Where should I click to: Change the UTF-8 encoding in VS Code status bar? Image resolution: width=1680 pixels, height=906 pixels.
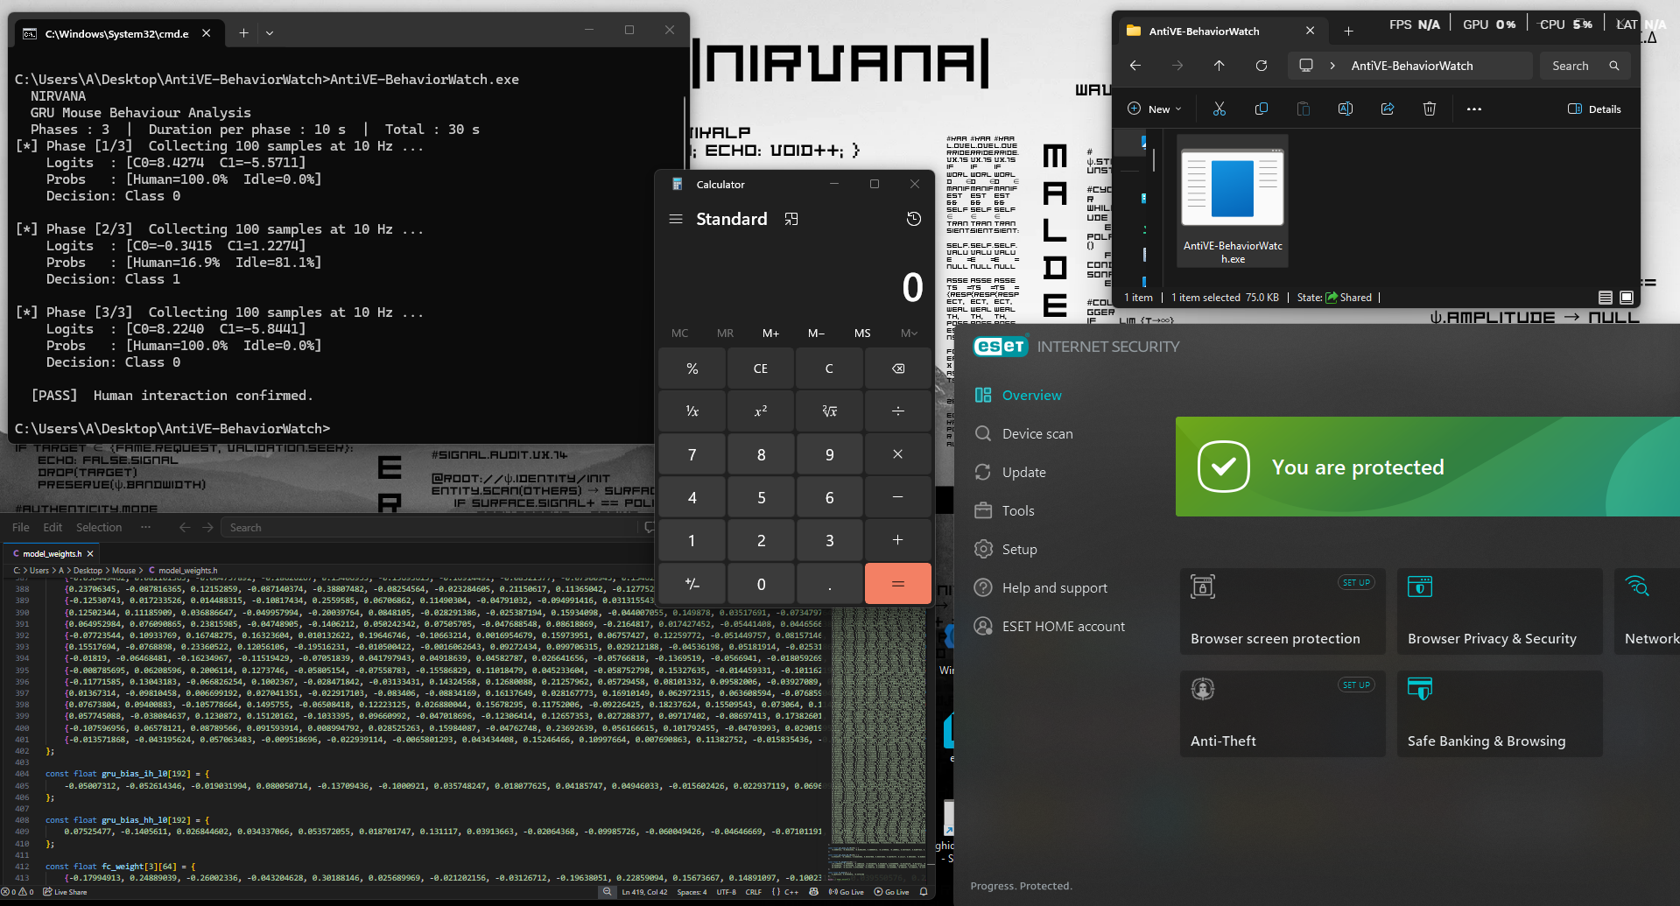(x=727, y=892)
